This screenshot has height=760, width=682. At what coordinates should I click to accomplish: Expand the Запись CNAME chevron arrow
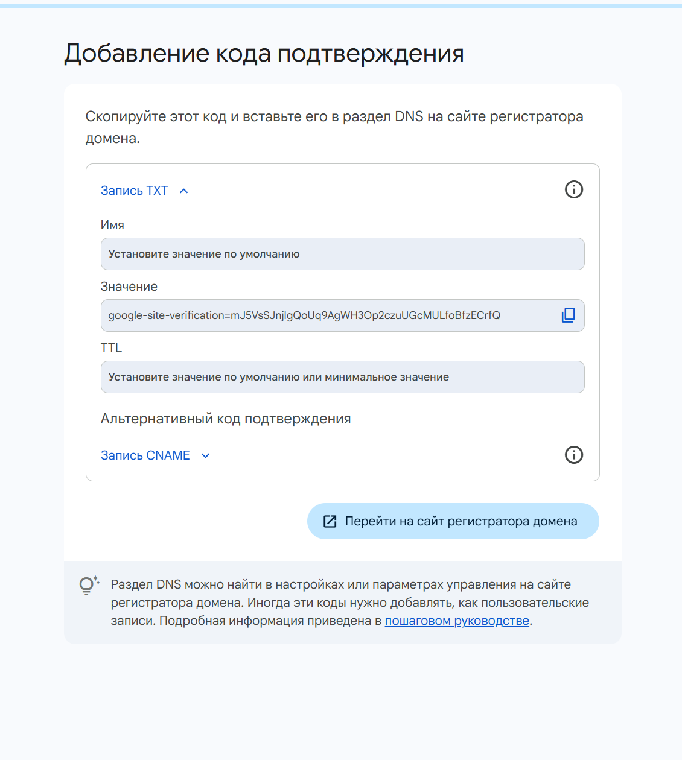coord(205,455)
